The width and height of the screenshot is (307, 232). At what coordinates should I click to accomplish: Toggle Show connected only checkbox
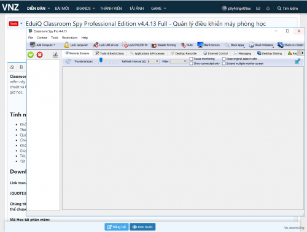coord(192,64)
